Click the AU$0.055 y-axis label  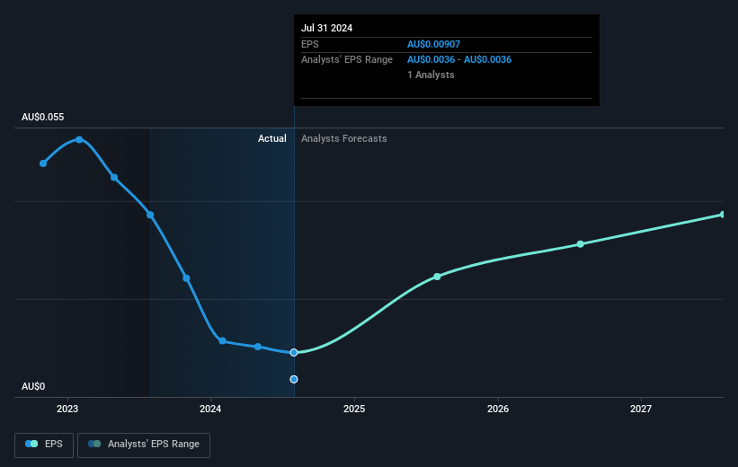(43, 117)
